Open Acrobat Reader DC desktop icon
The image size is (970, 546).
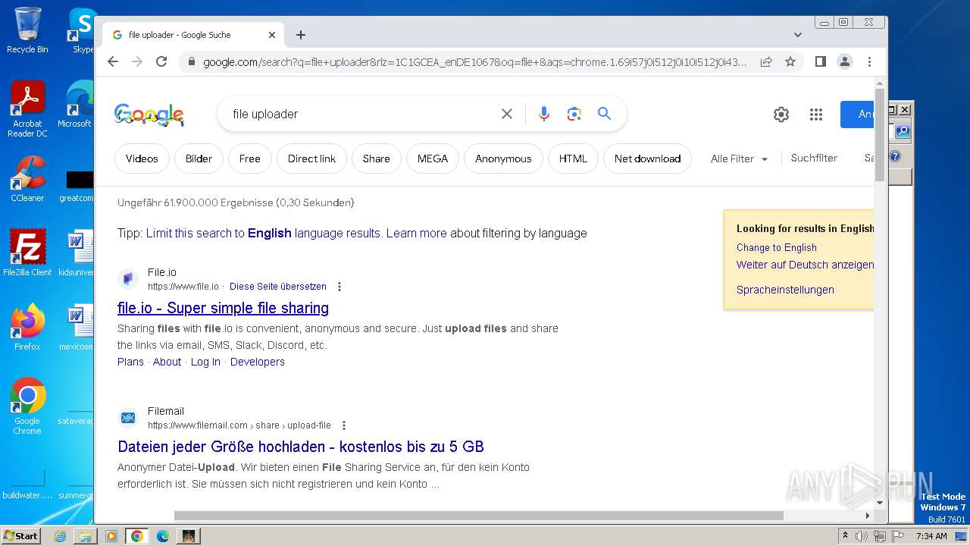27,109
